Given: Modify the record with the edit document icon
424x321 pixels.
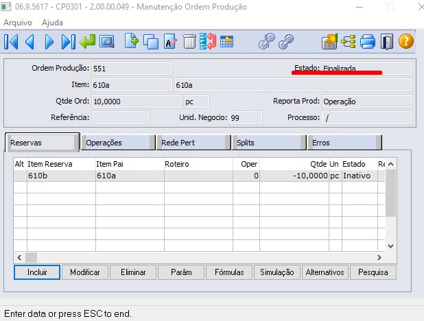Looking at the screenshot, I should coord(170,41).
